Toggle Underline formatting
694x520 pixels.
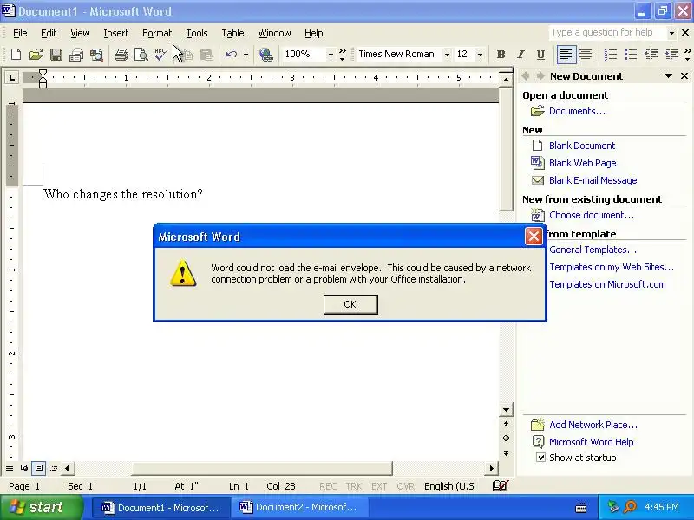point(540,55)
